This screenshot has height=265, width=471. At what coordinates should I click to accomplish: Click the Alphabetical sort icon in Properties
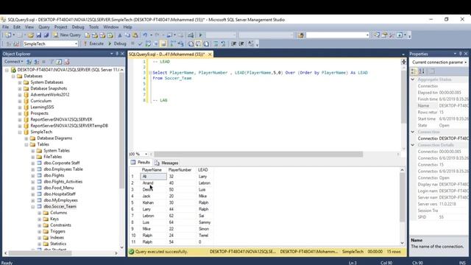point(422,71)
